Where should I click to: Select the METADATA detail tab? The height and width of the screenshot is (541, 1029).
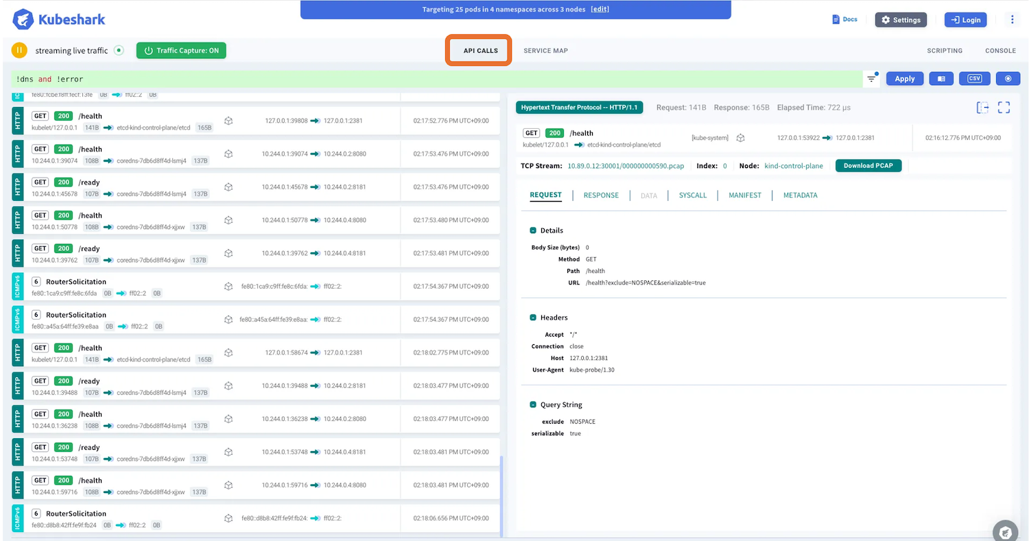click(800, 195)
